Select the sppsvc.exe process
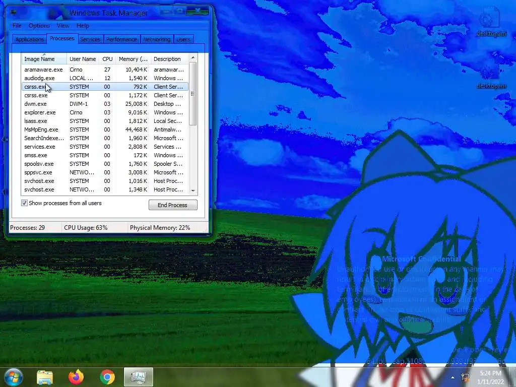The width and height of the screenshot is (516, 387). click(105, 172)
